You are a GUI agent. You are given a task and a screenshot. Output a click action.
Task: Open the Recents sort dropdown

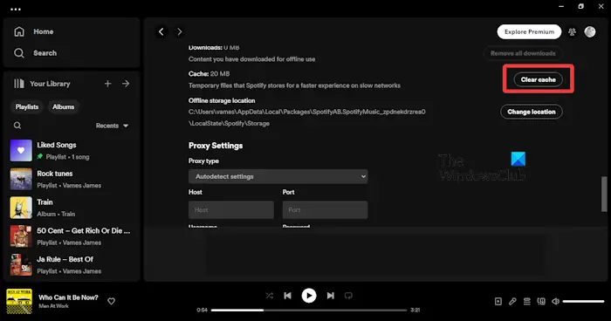(112, 126)
